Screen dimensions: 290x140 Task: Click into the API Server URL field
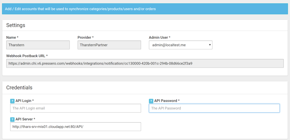click(x=75, y=126)
